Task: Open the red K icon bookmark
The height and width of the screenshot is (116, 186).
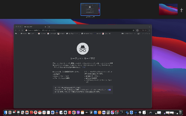Action: coord(106,33)
